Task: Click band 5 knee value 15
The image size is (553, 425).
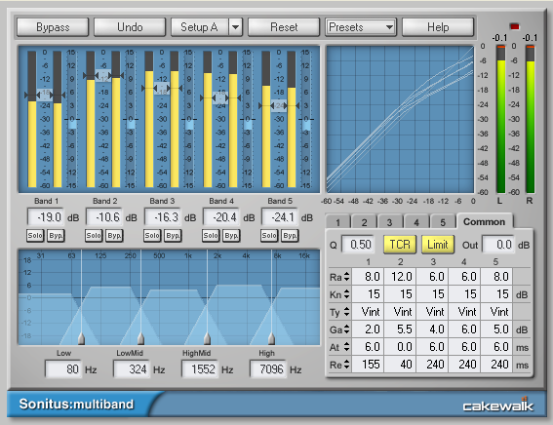Action: 497,294
